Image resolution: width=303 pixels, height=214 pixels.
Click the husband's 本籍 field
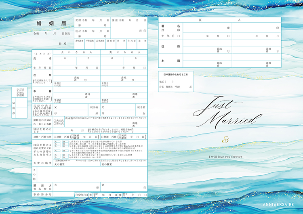[x=77, y=92]
